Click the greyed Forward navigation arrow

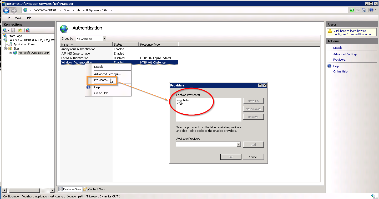[x=14, y=10]
